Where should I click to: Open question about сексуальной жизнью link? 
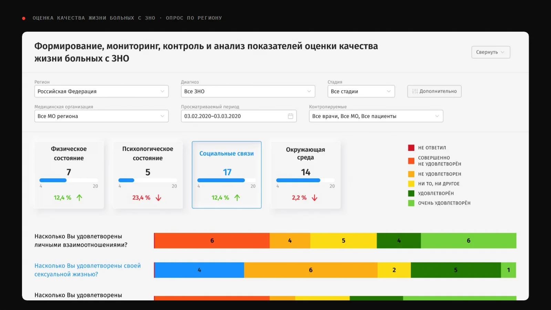(87, 270)
